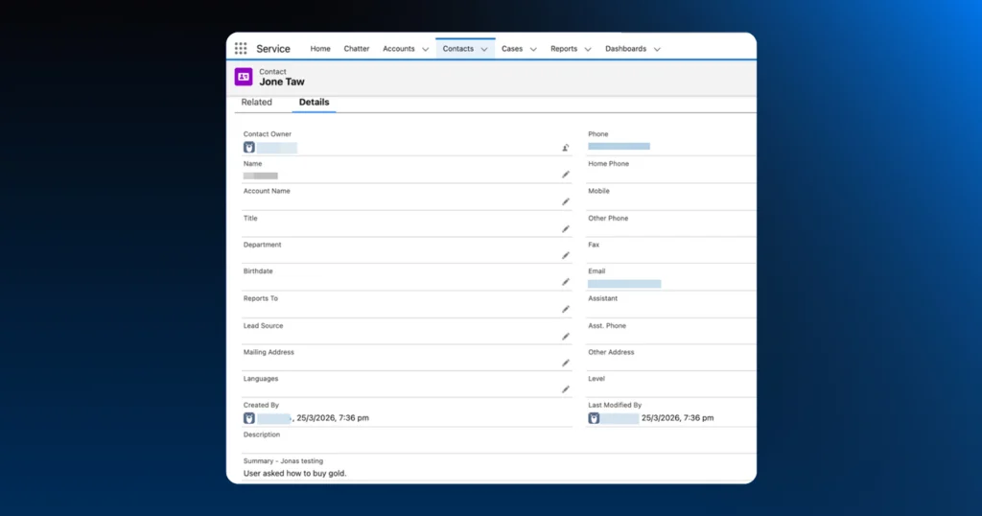Click the Created By user avatar
The width and height of the screenshot is (982, 516).
(249, 418)
